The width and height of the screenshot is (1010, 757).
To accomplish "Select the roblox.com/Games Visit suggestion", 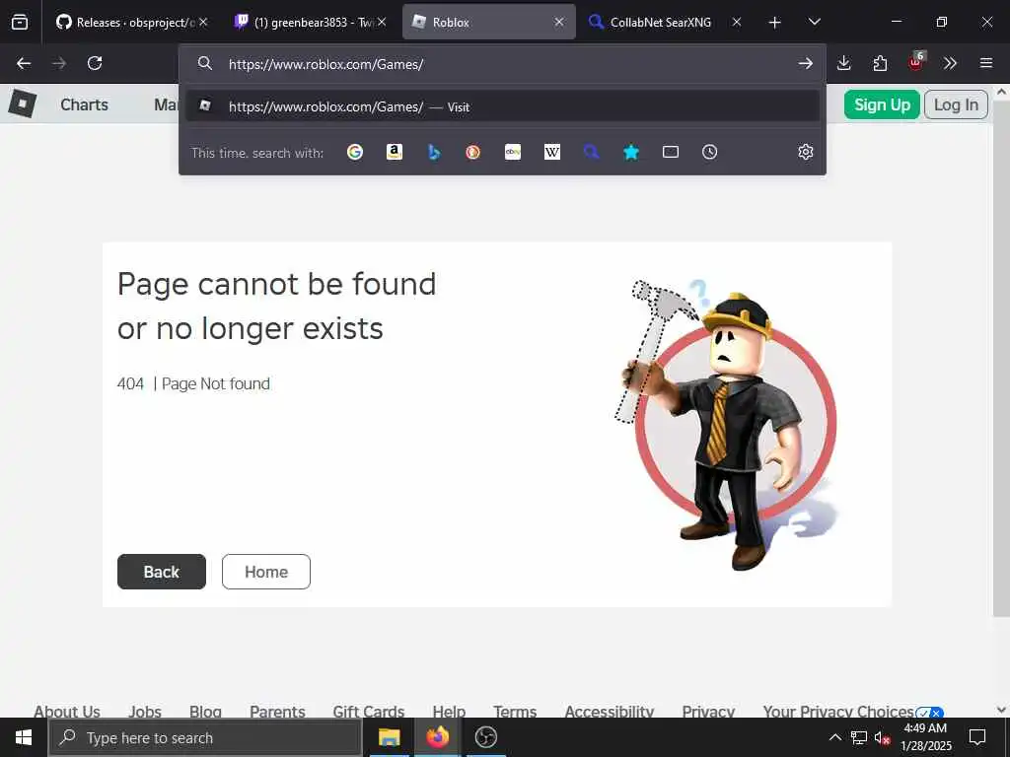I will [x=502, y=106].
